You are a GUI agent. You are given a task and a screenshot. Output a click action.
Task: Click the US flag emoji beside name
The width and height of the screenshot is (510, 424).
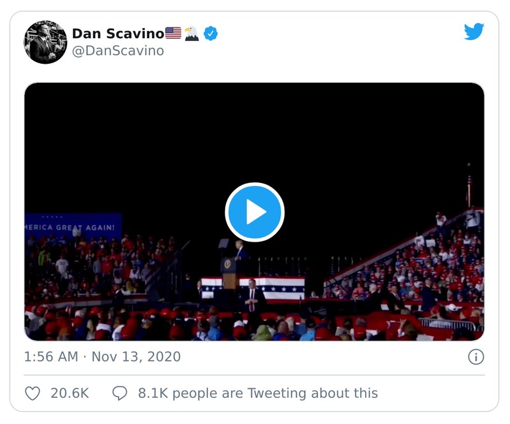[x=173, y=34]
